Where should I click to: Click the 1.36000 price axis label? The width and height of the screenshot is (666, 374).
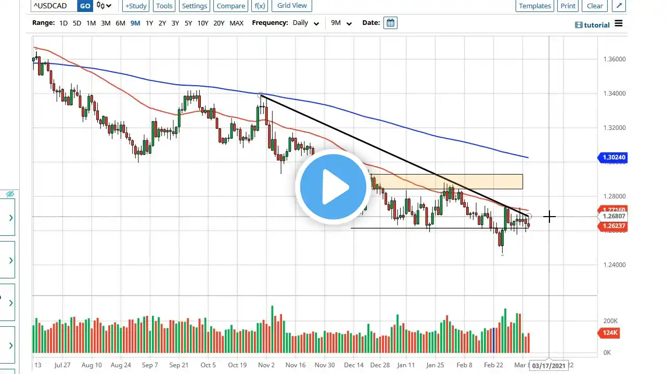[x=613, y=59]
